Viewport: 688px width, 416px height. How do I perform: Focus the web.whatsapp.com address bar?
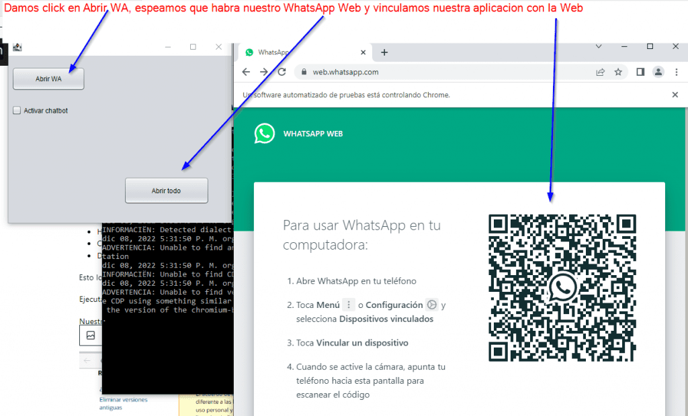pos(461,72)
